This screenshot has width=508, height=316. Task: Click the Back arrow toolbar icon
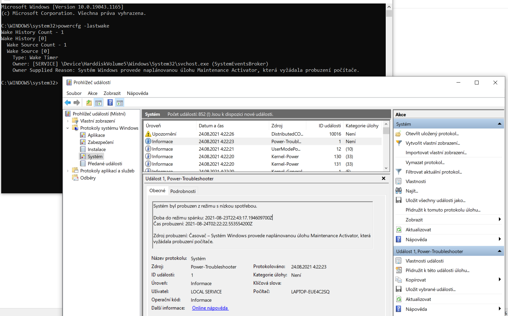coord(68,102)
